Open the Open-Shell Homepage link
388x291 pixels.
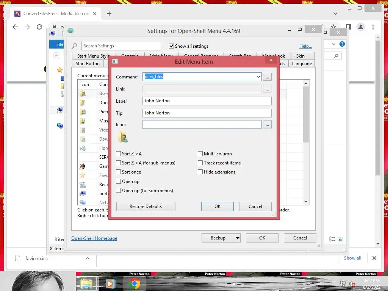coord(94,238)
